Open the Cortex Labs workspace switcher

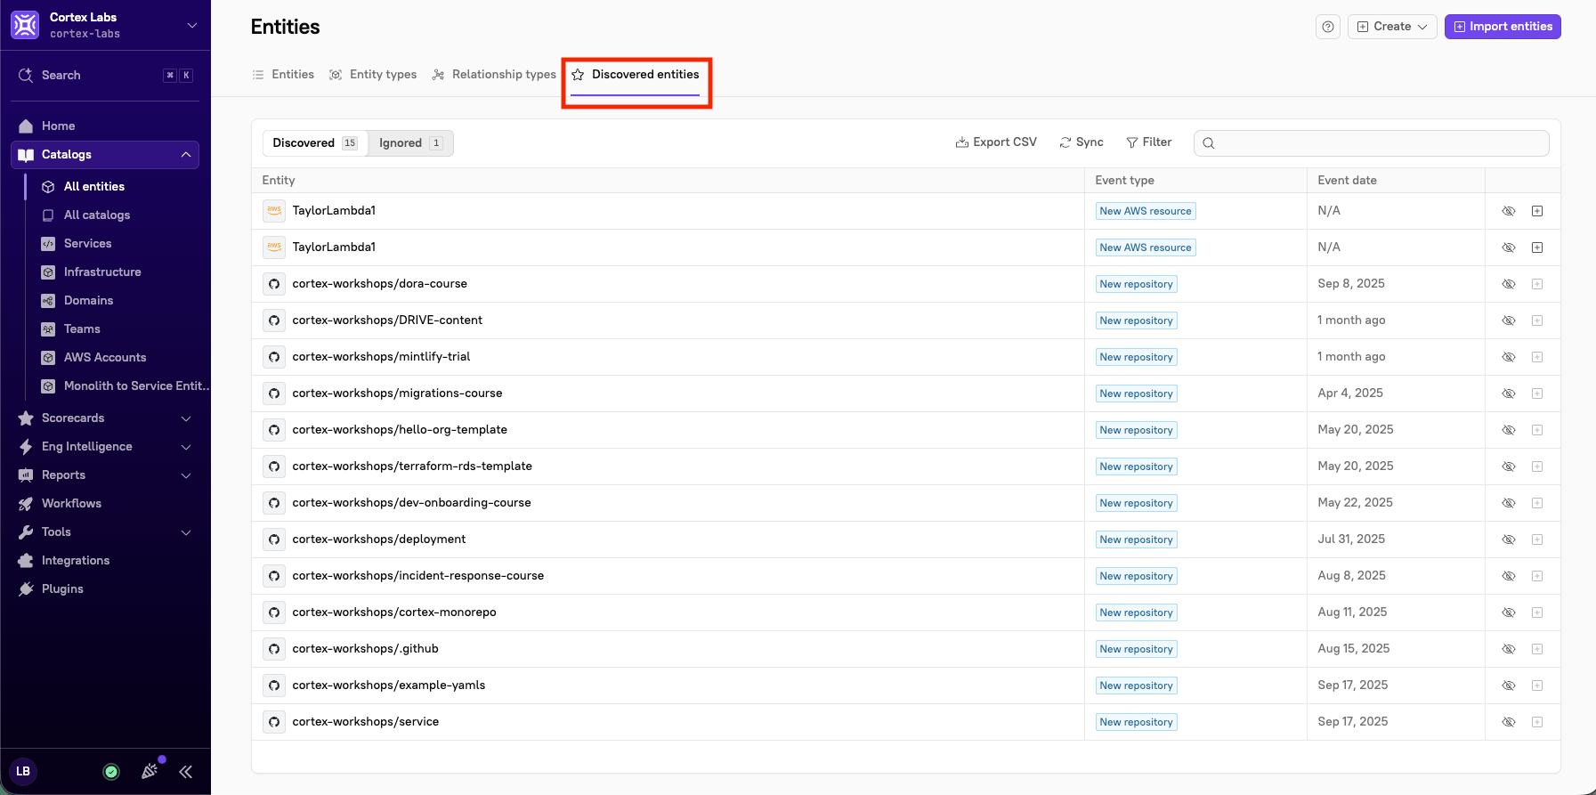point(105,25)
